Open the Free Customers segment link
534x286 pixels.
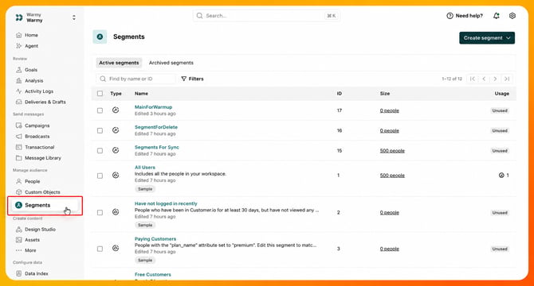click(152, 274)
